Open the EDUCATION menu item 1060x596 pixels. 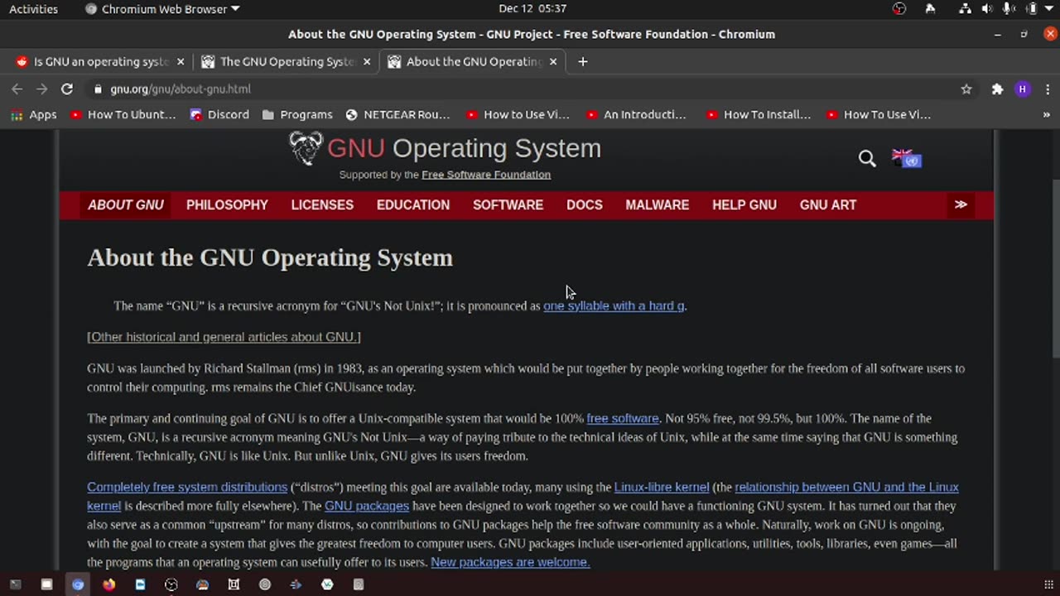pos(413,204)
